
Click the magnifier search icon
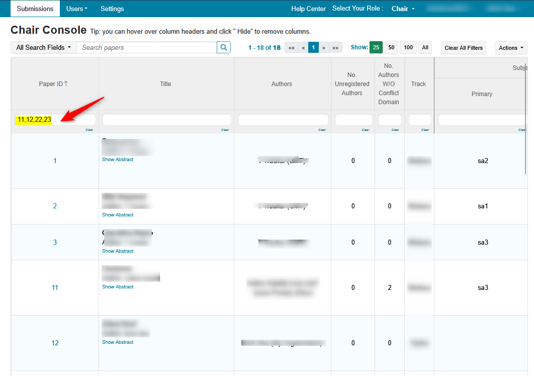(224, 47)
